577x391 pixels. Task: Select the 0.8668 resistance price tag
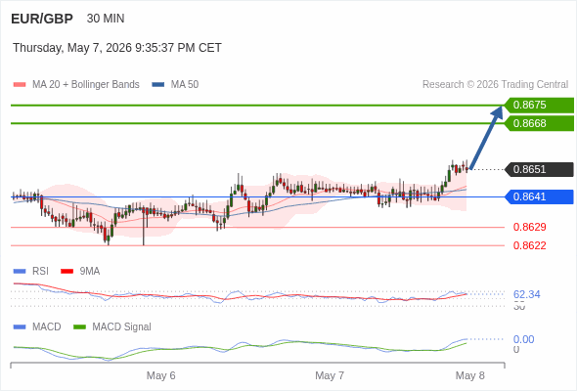coord(539,123)
